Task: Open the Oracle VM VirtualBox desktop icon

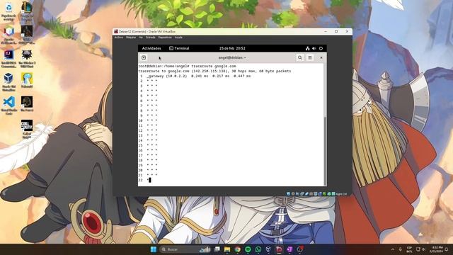Action: (x=9, y=82)
